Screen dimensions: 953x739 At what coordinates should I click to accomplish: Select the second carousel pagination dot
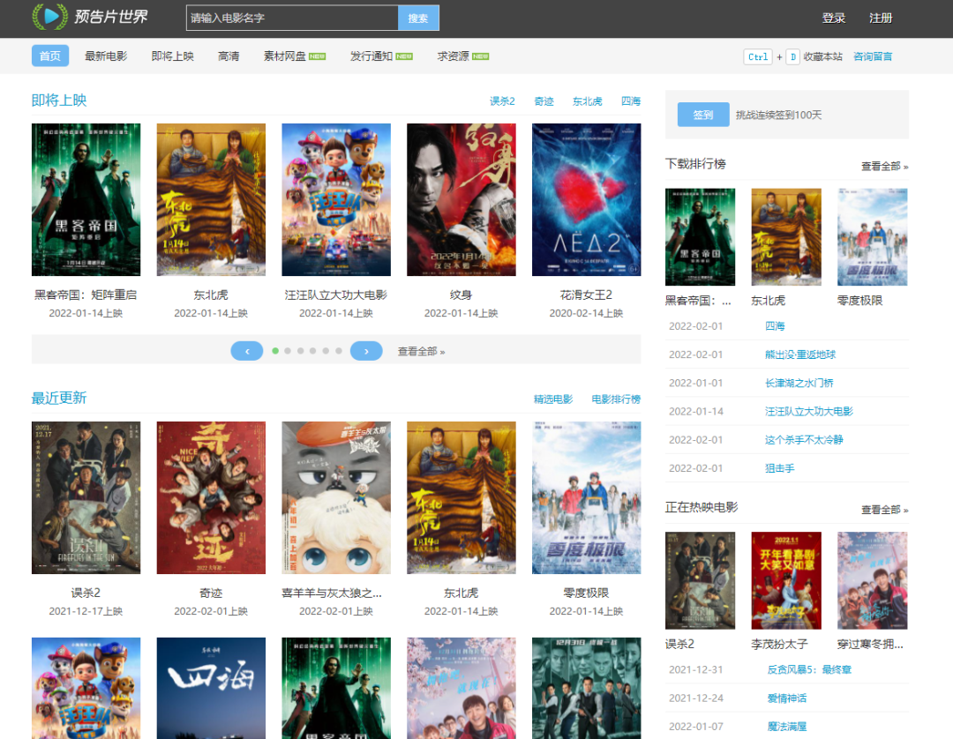click(x=288, y=351)
